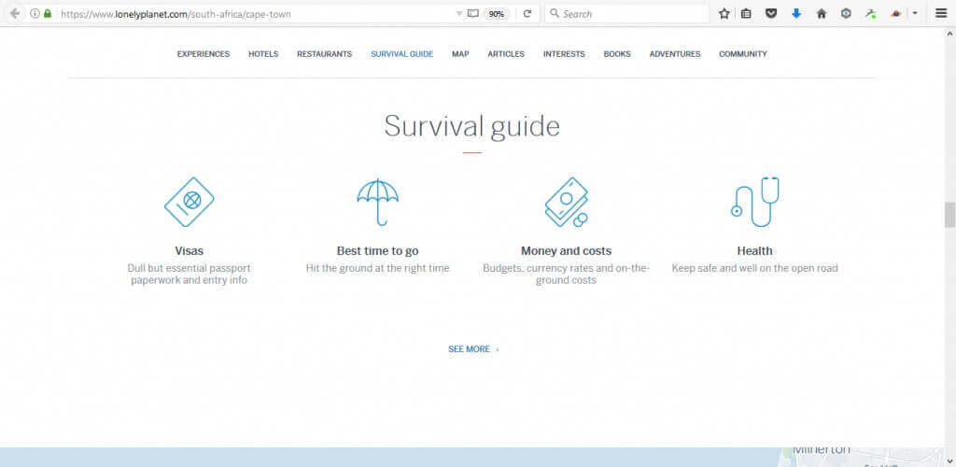The image size is (956, 467).
Task: Open the URL history dropdown arrow
Action: (459, 13)
